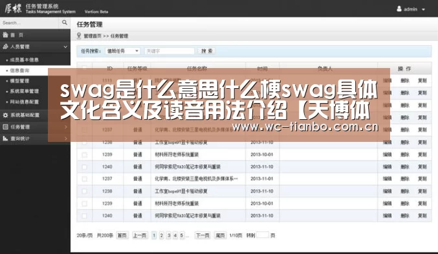
Task: Click the 1/10页 page indicator text
Action: (x=235, y=236)
